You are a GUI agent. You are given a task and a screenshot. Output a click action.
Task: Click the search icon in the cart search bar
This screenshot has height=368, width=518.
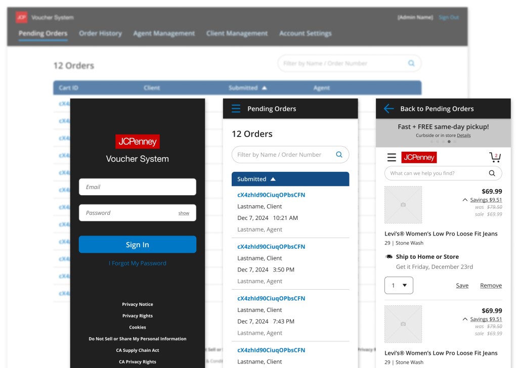click(x=492, y=173)
